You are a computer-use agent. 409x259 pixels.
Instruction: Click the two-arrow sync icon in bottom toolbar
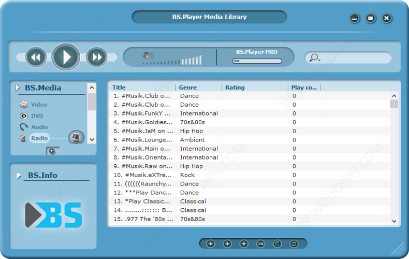coord(294,244)
